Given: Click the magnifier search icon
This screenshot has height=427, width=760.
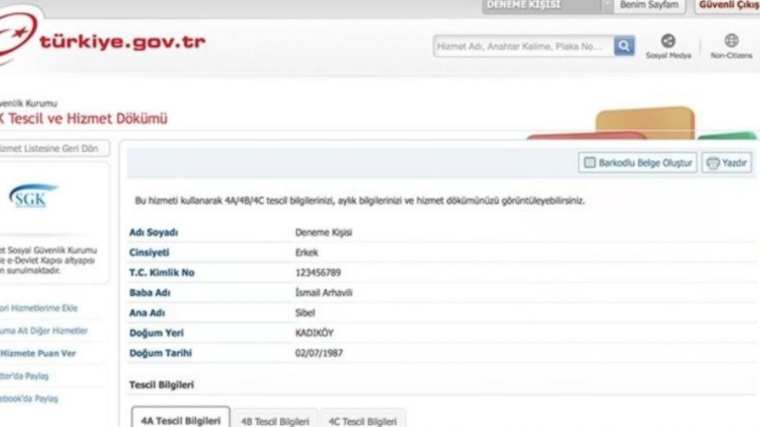Looking at the screenshot, I should click(623, 46).
